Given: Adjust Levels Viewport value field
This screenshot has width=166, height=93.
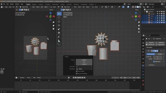Looking at the screenshot, I should pos(157,57).
